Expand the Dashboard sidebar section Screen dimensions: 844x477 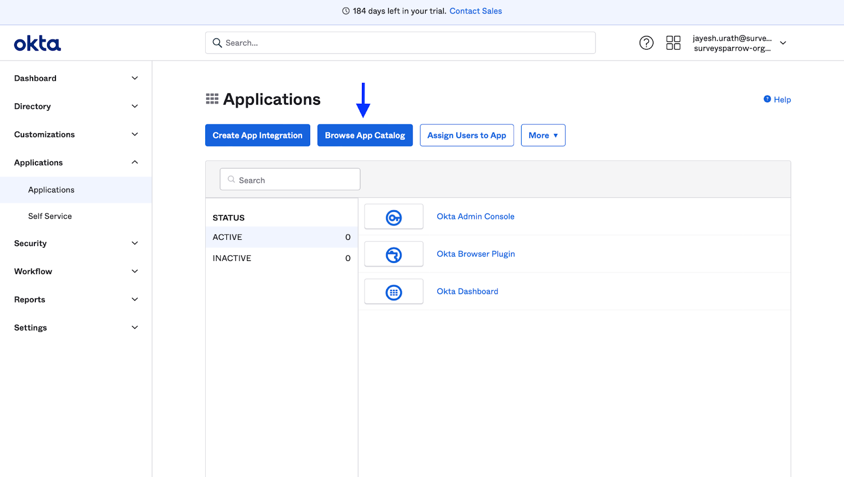(x=76, y=78)
